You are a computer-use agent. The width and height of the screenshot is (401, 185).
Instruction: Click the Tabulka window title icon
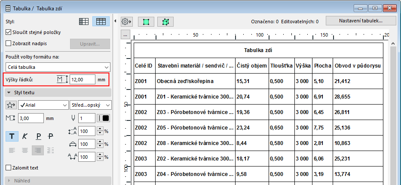pyautogui.click(x=8, y=9)
